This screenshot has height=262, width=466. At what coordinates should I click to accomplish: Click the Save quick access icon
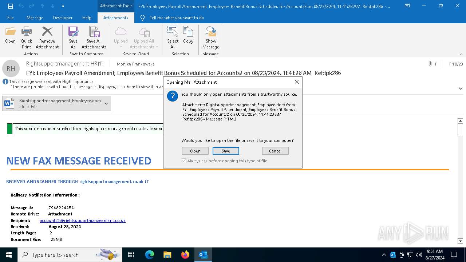pyautogui.click(x=11, y=6)
